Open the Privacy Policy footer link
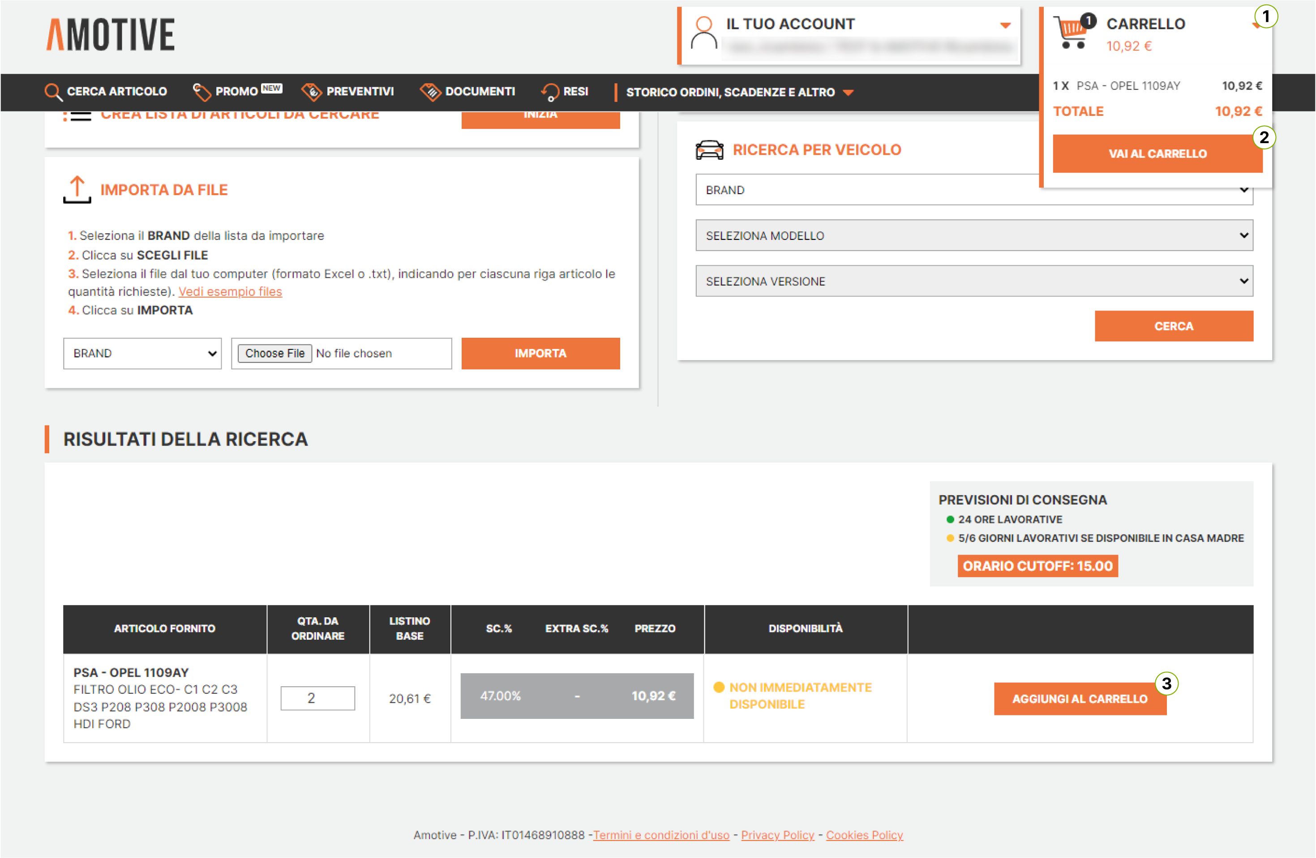Screen dimensions: 1316x858 [777, 835]
